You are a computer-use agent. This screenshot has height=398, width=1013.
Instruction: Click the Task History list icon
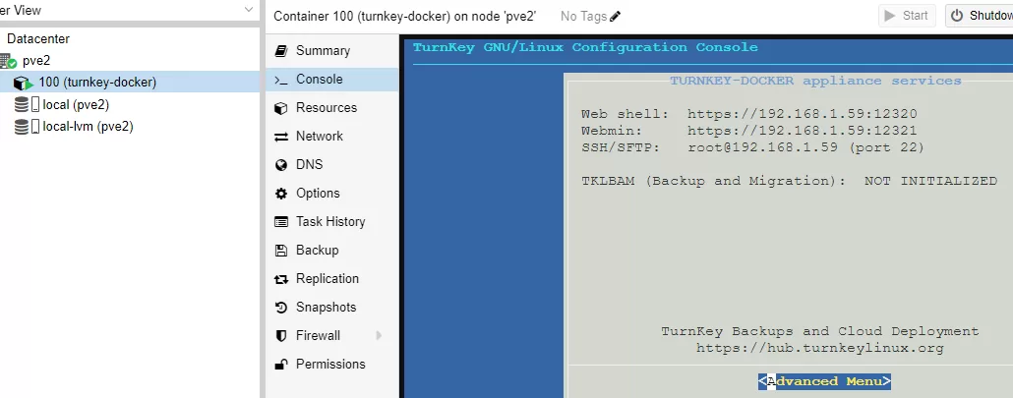click(x=281, y=222)
